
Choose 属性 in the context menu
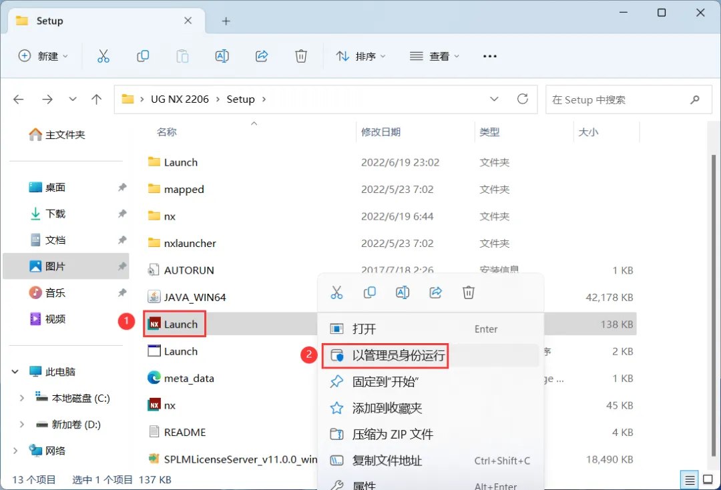point(431,483)
